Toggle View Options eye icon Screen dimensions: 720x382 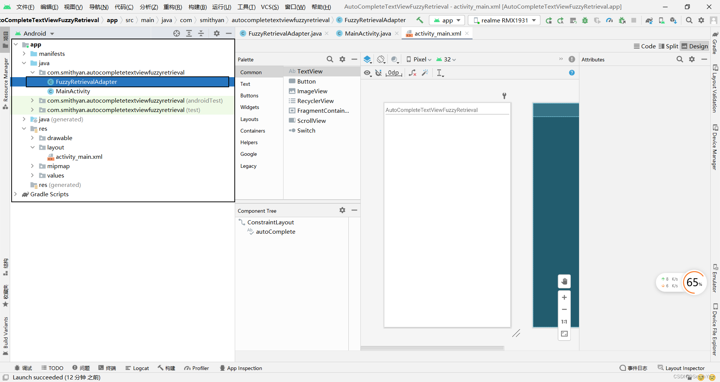[367, 73]
